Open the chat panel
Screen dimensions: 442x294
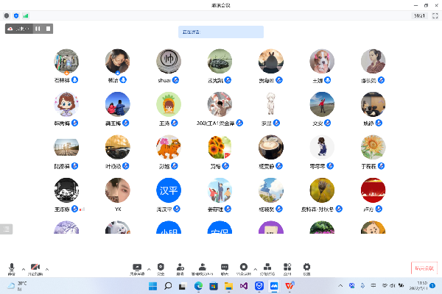click(x=224, y=268)
